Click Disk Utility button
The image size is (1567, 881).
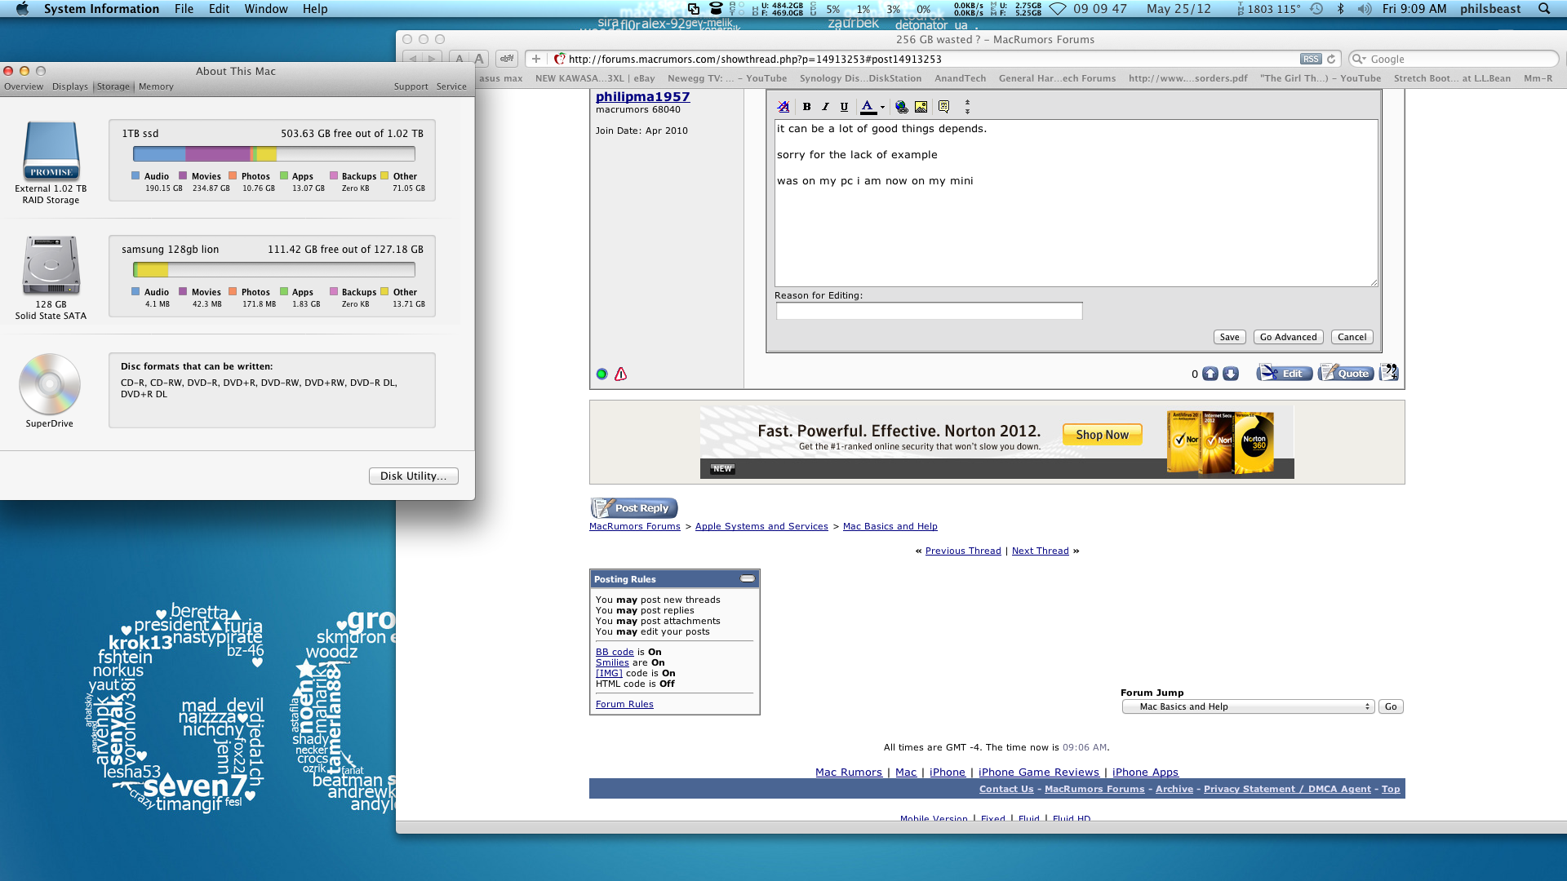pos(413,476)
